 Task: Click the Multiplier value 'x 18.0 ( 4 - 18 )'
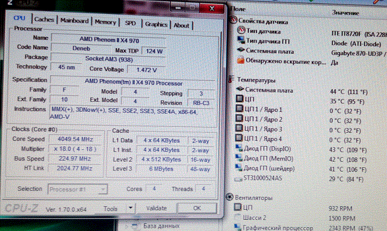75,149
